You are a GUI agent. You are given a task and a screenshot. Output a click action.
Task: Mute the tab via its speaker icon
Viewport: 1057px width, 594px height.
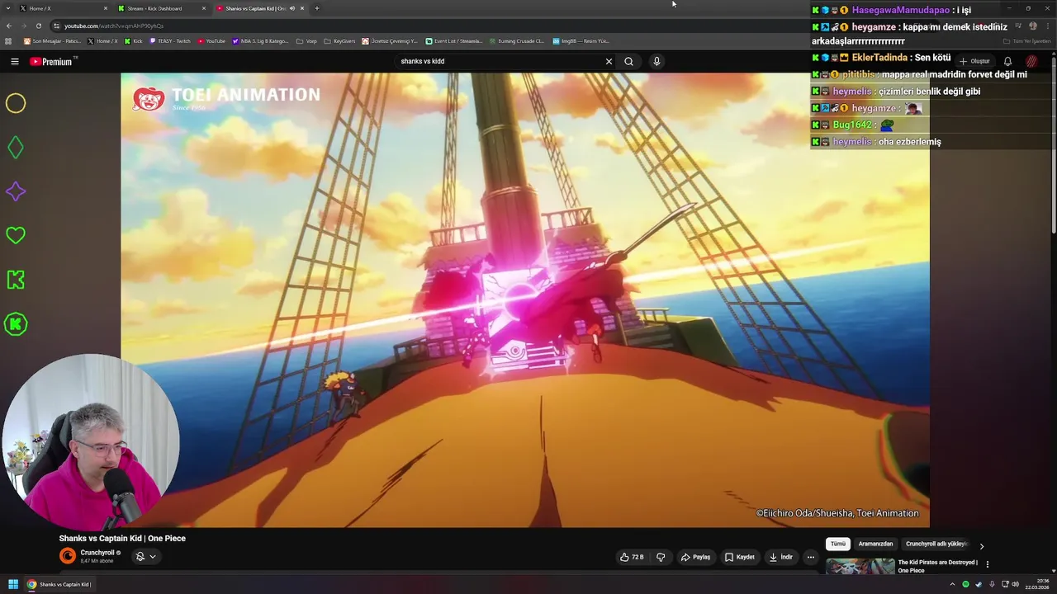292,8
